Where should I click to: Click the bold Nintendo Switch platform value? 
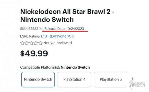[x=75, y=67]
